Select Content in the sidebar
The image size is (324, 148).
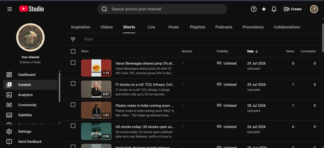pyautogui.click(x=30, y=85)
